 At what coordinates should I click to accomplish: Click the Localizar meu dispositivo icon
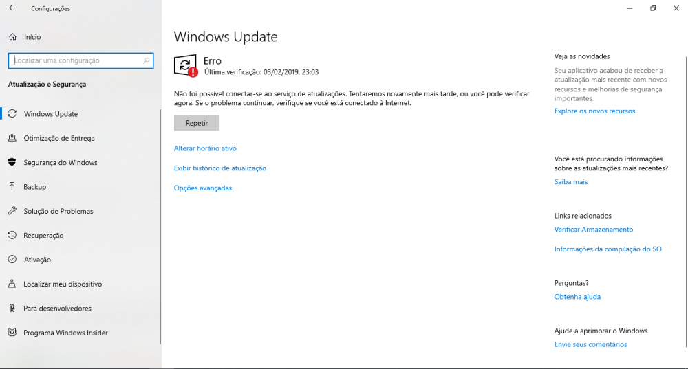pyautogui.click(x=12, y=284)
